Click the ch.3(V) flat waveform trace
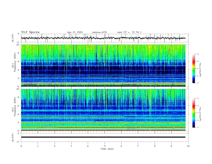The height and width of the screenshot is (164, 212). [103, 137]
